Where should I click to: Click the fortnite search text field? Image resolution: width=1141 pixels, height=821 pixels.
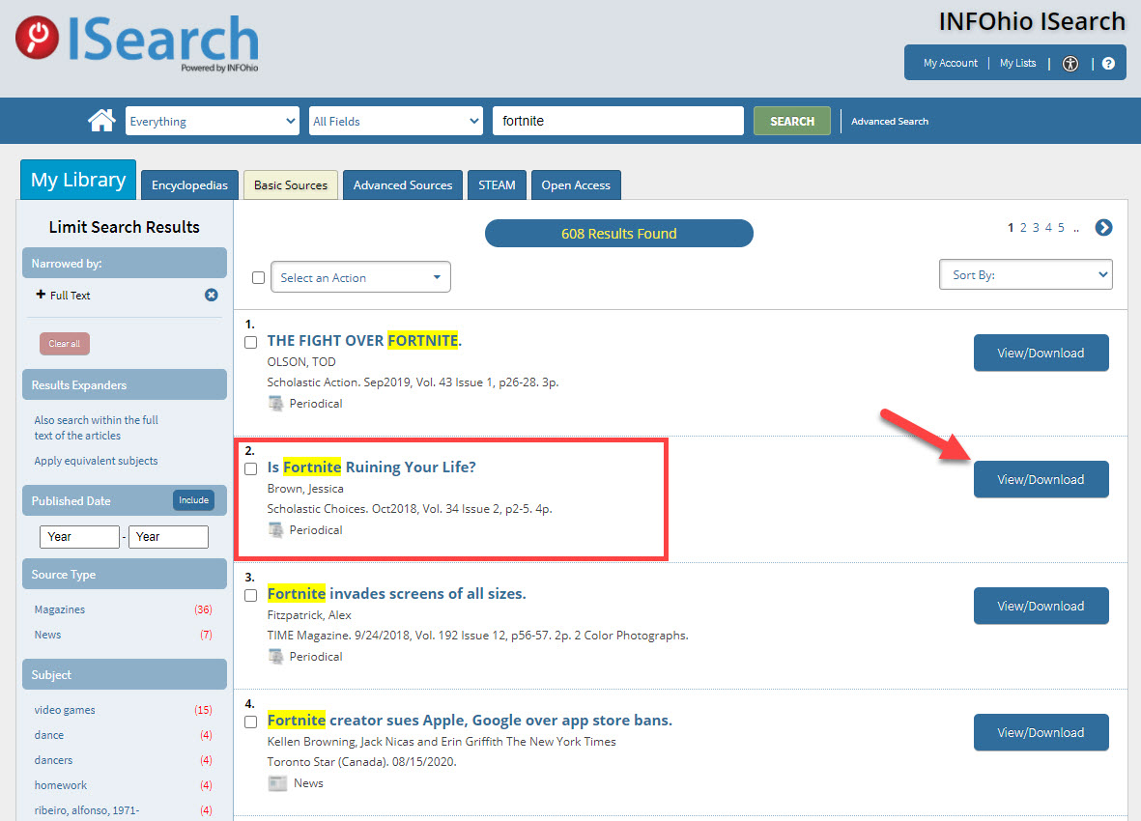tap(618, 121)
